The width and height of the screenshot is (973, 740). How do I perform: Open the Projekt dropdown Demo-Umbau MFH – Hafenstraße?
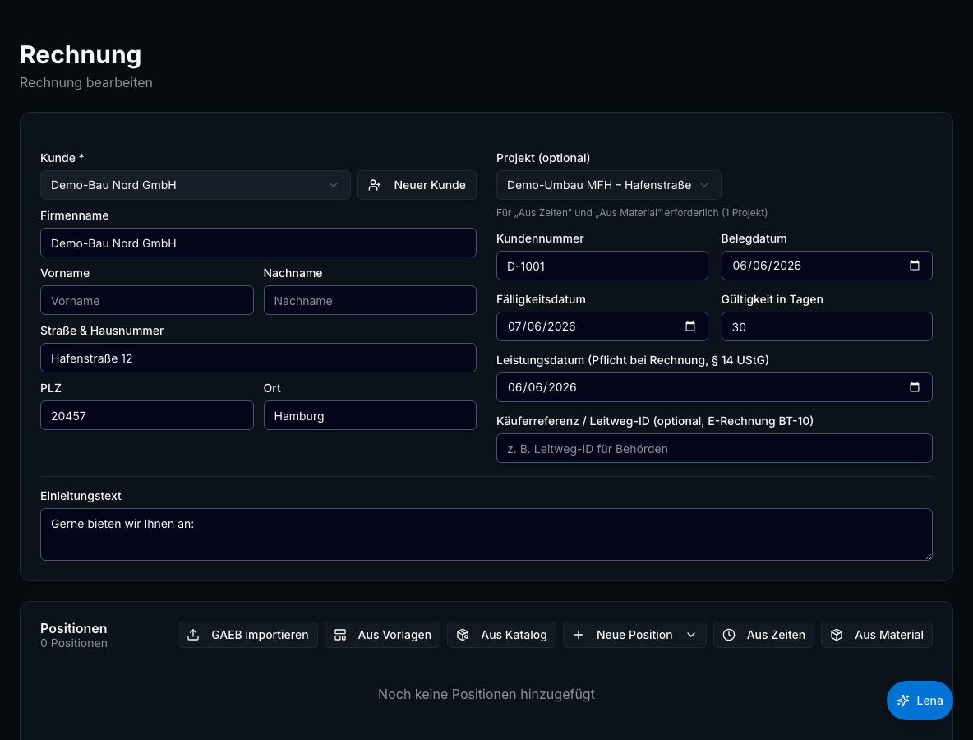608,185
